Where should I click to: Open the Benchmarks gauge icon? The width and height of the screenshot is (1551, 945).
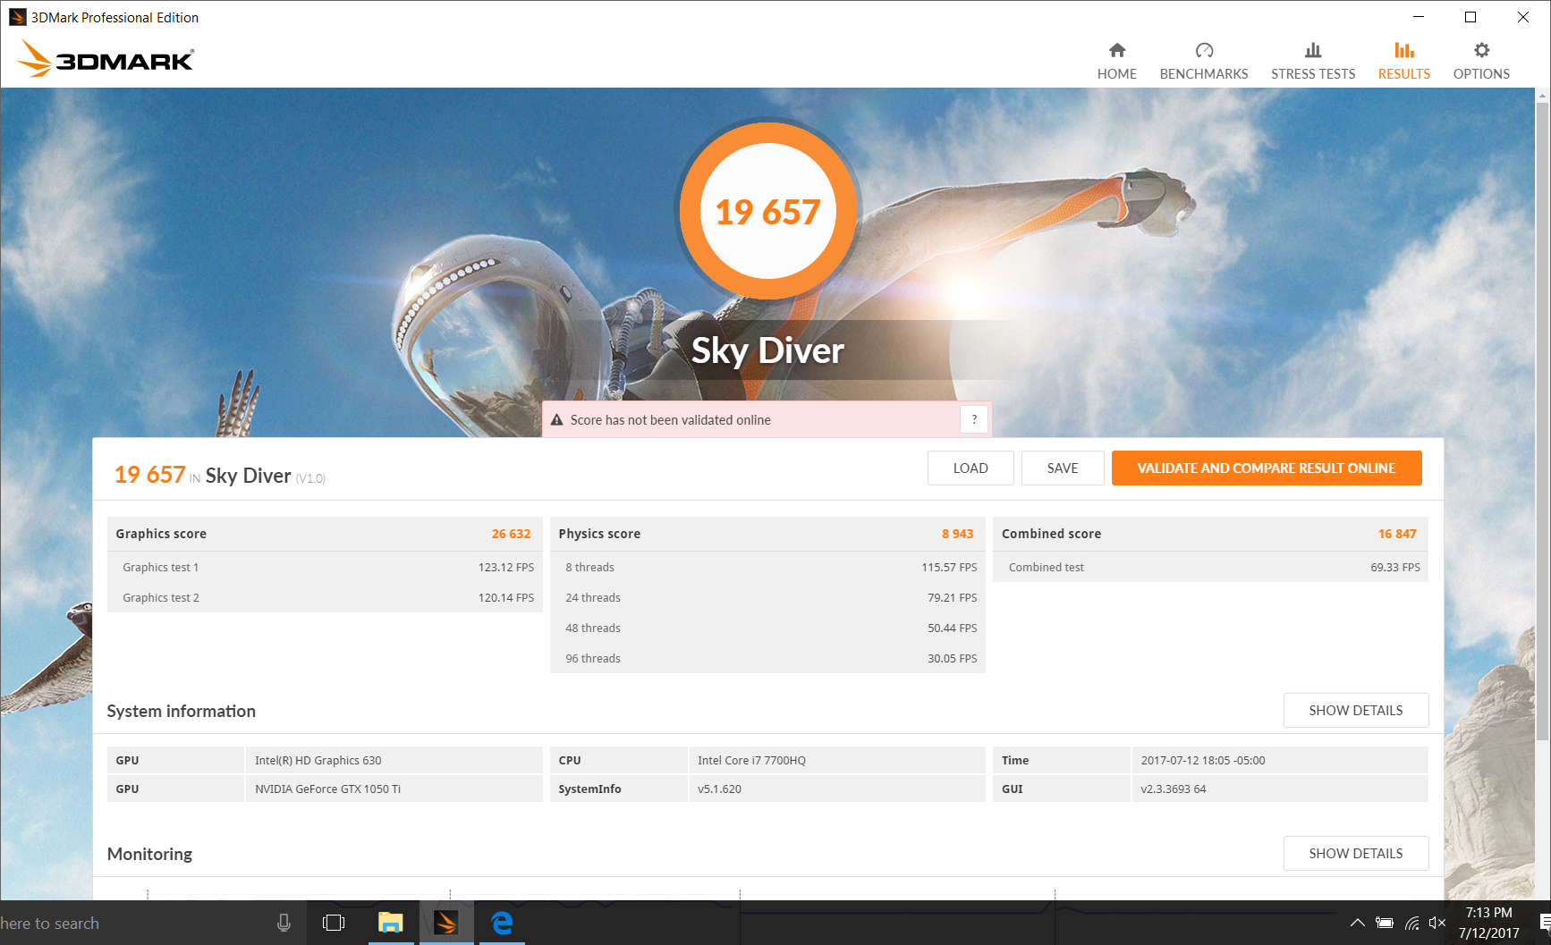(x=1204, y=50)
